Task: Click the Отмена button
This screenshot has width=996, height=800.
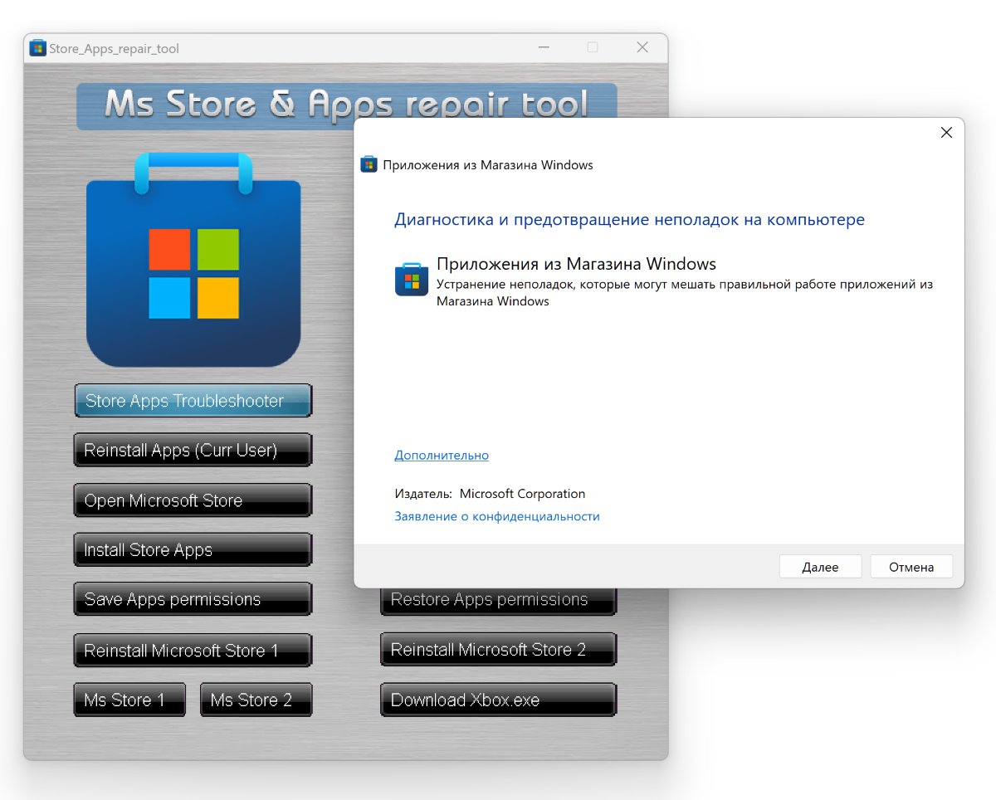Action: 911,567
